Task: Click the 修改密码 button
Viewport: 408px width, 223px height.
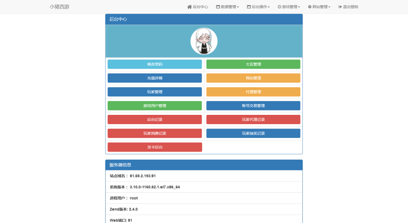Action: [x=155, y=64]
